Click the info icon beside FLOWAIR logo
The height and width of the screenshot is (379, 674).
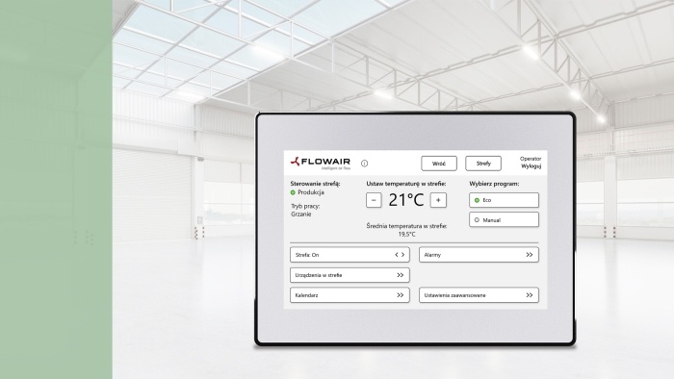(x=365, y=164)
